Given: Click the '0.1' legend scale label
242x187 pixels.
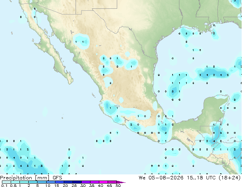Looking at the screenshot, I should pos(4,185).
